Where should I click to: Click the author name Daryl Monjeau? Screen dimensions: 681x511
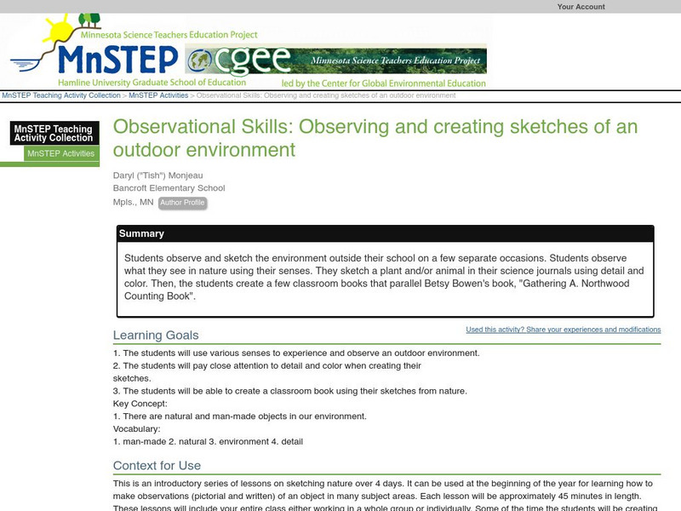click(157, 175)
